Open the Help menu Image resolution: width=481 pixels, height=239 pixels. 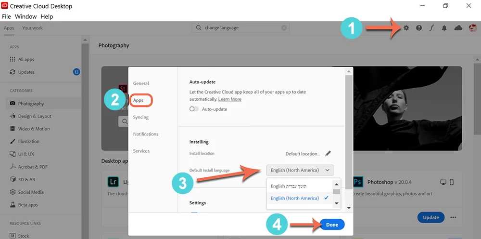point(47,16)
